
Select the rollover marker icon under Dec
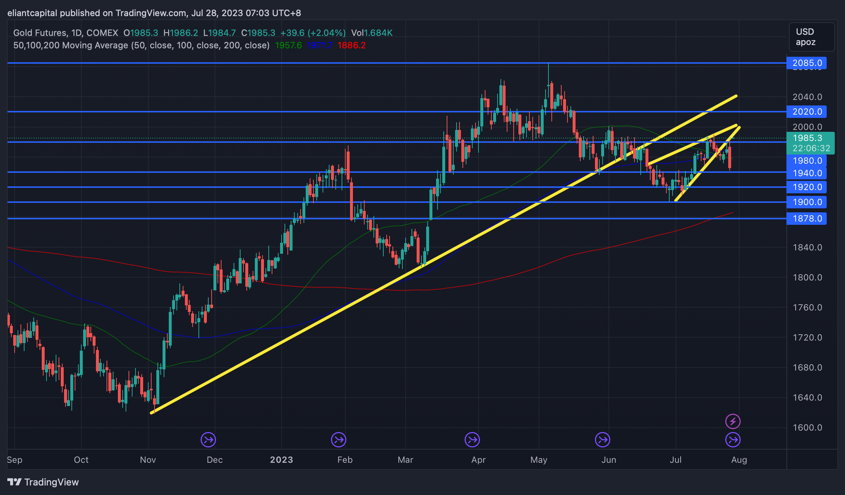(208, 440)
